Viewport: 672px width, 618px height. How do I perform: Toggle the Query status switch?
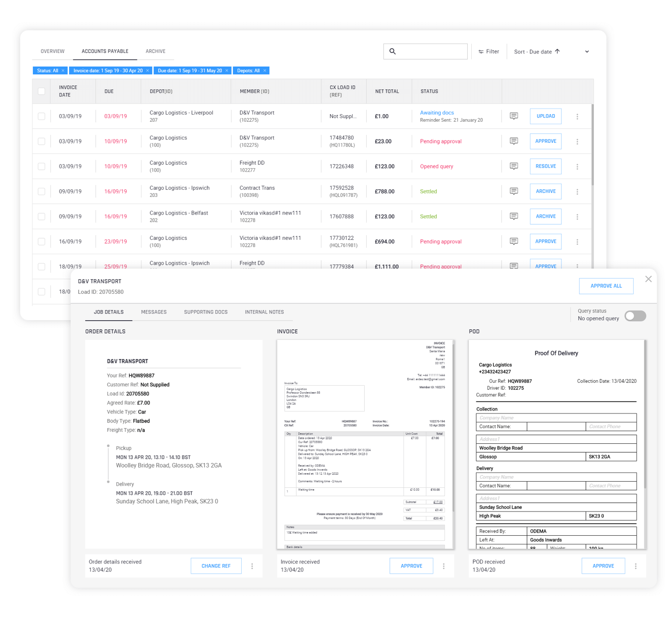click(x=635, y=316)
